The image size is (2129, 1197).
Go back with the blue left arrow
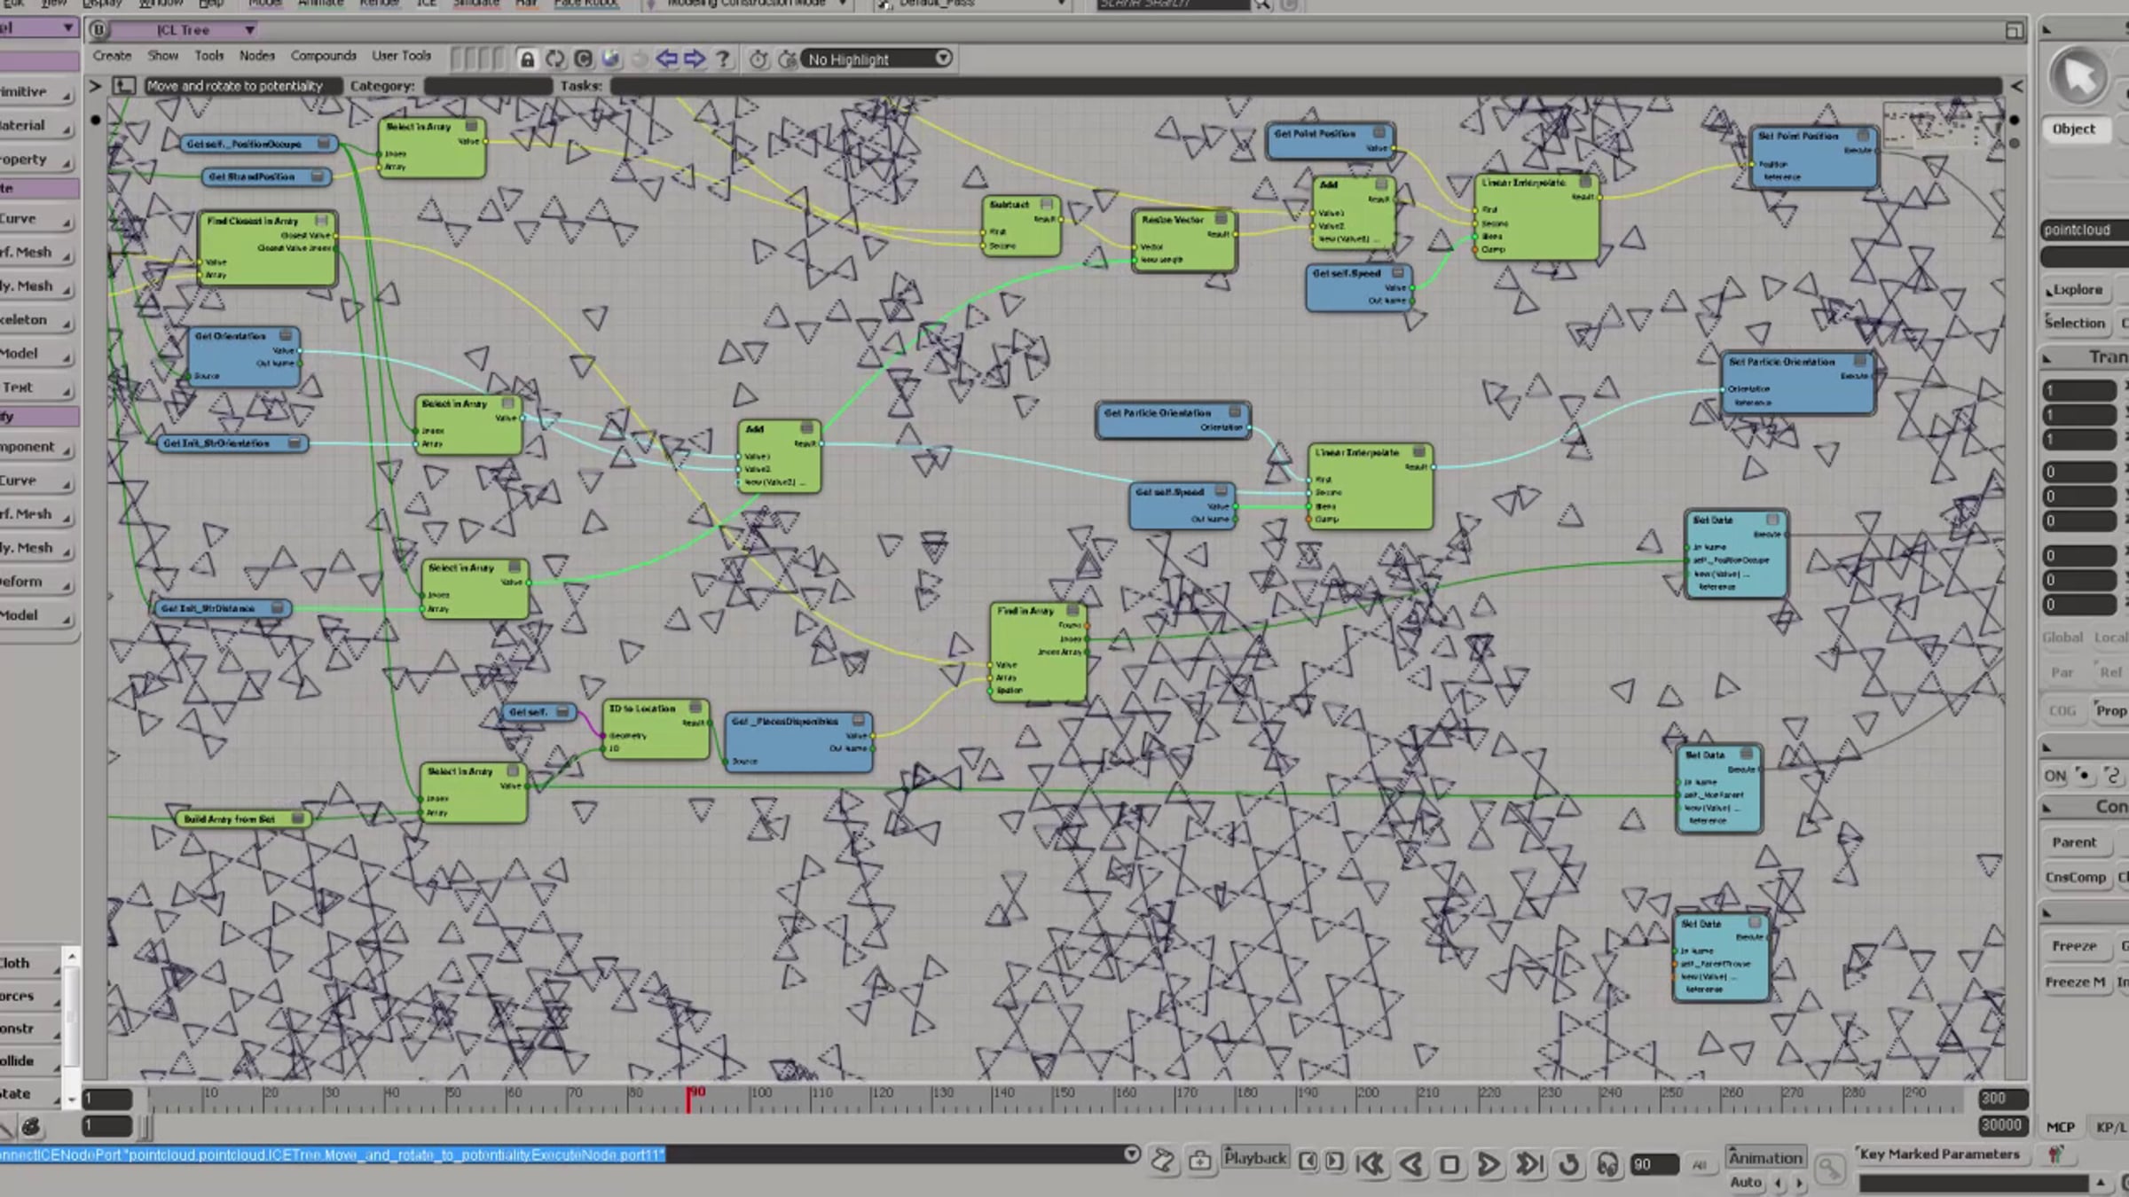666,59
